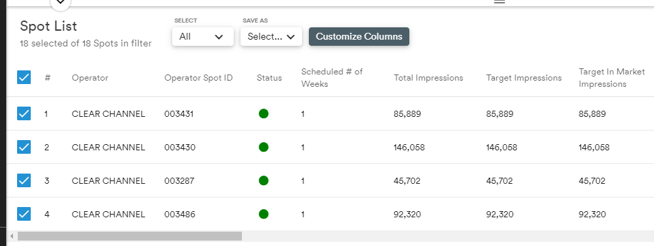Click Total Impressions value 146,058

pos(409,147)
